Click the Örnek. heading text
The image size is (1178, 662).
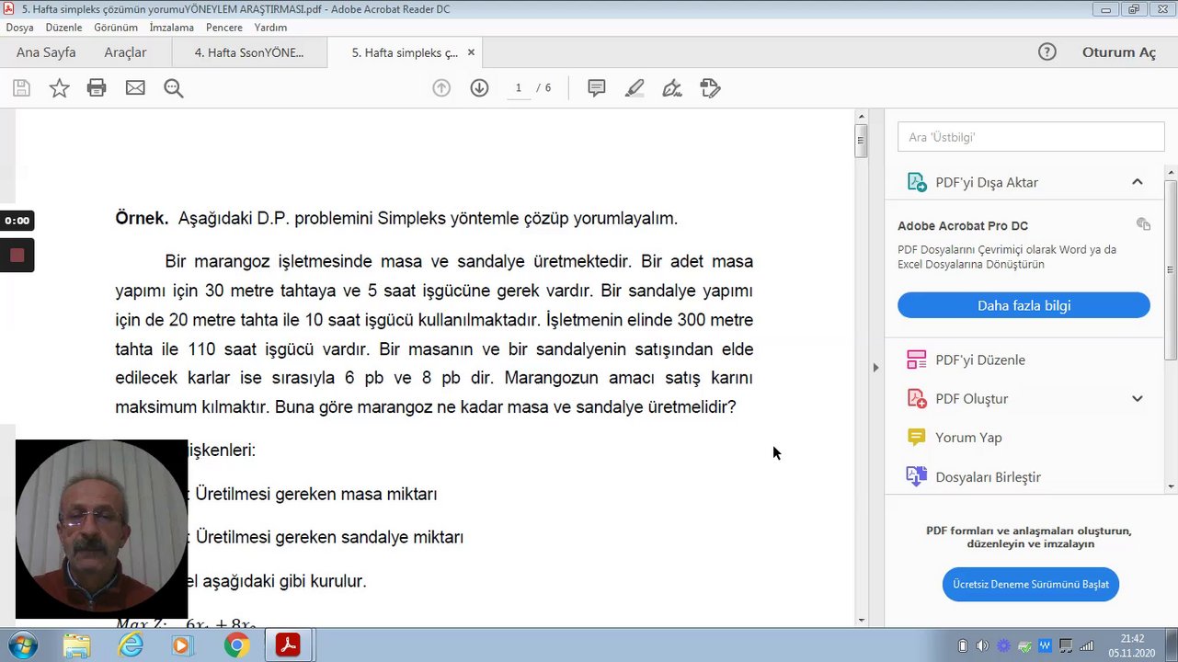142,219
